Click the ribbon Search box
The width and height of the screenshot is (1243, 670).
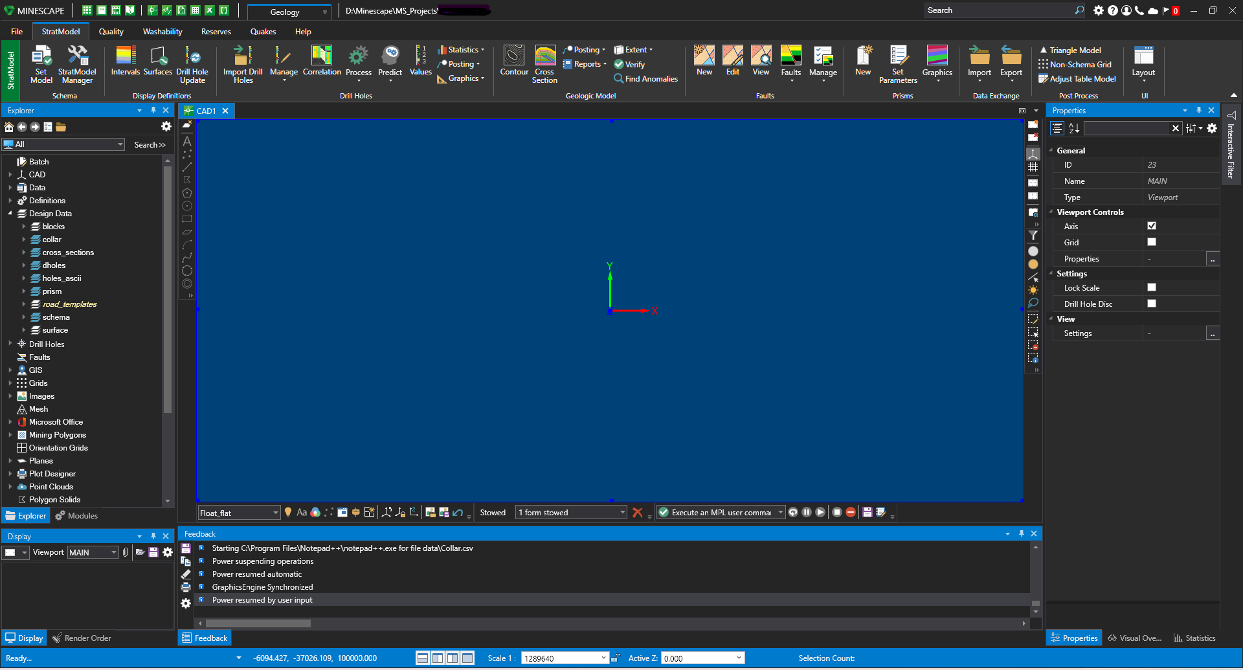click(x=1000, y=10)
